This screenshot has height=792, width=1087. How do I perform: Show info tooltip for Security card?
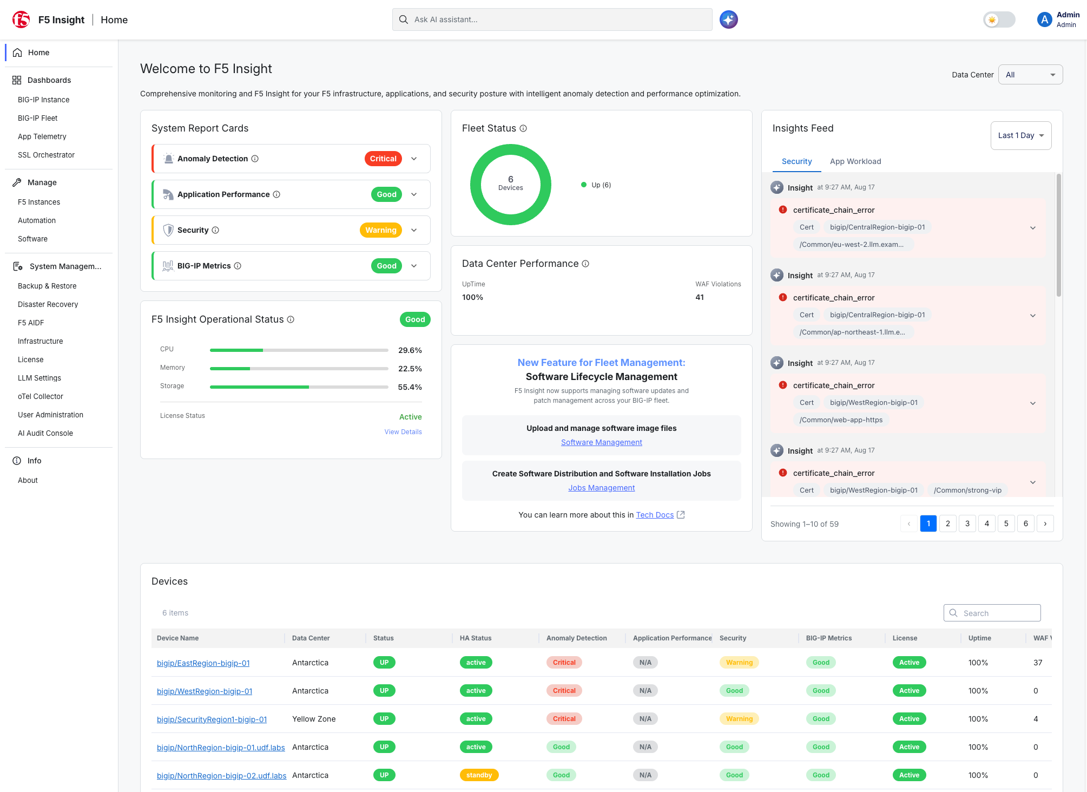(x=215, y=230)
